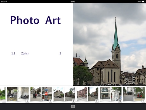146x110 pixels.
Task: Select the no-entry sign photo thumbnail
Action: tap(47, 94)
